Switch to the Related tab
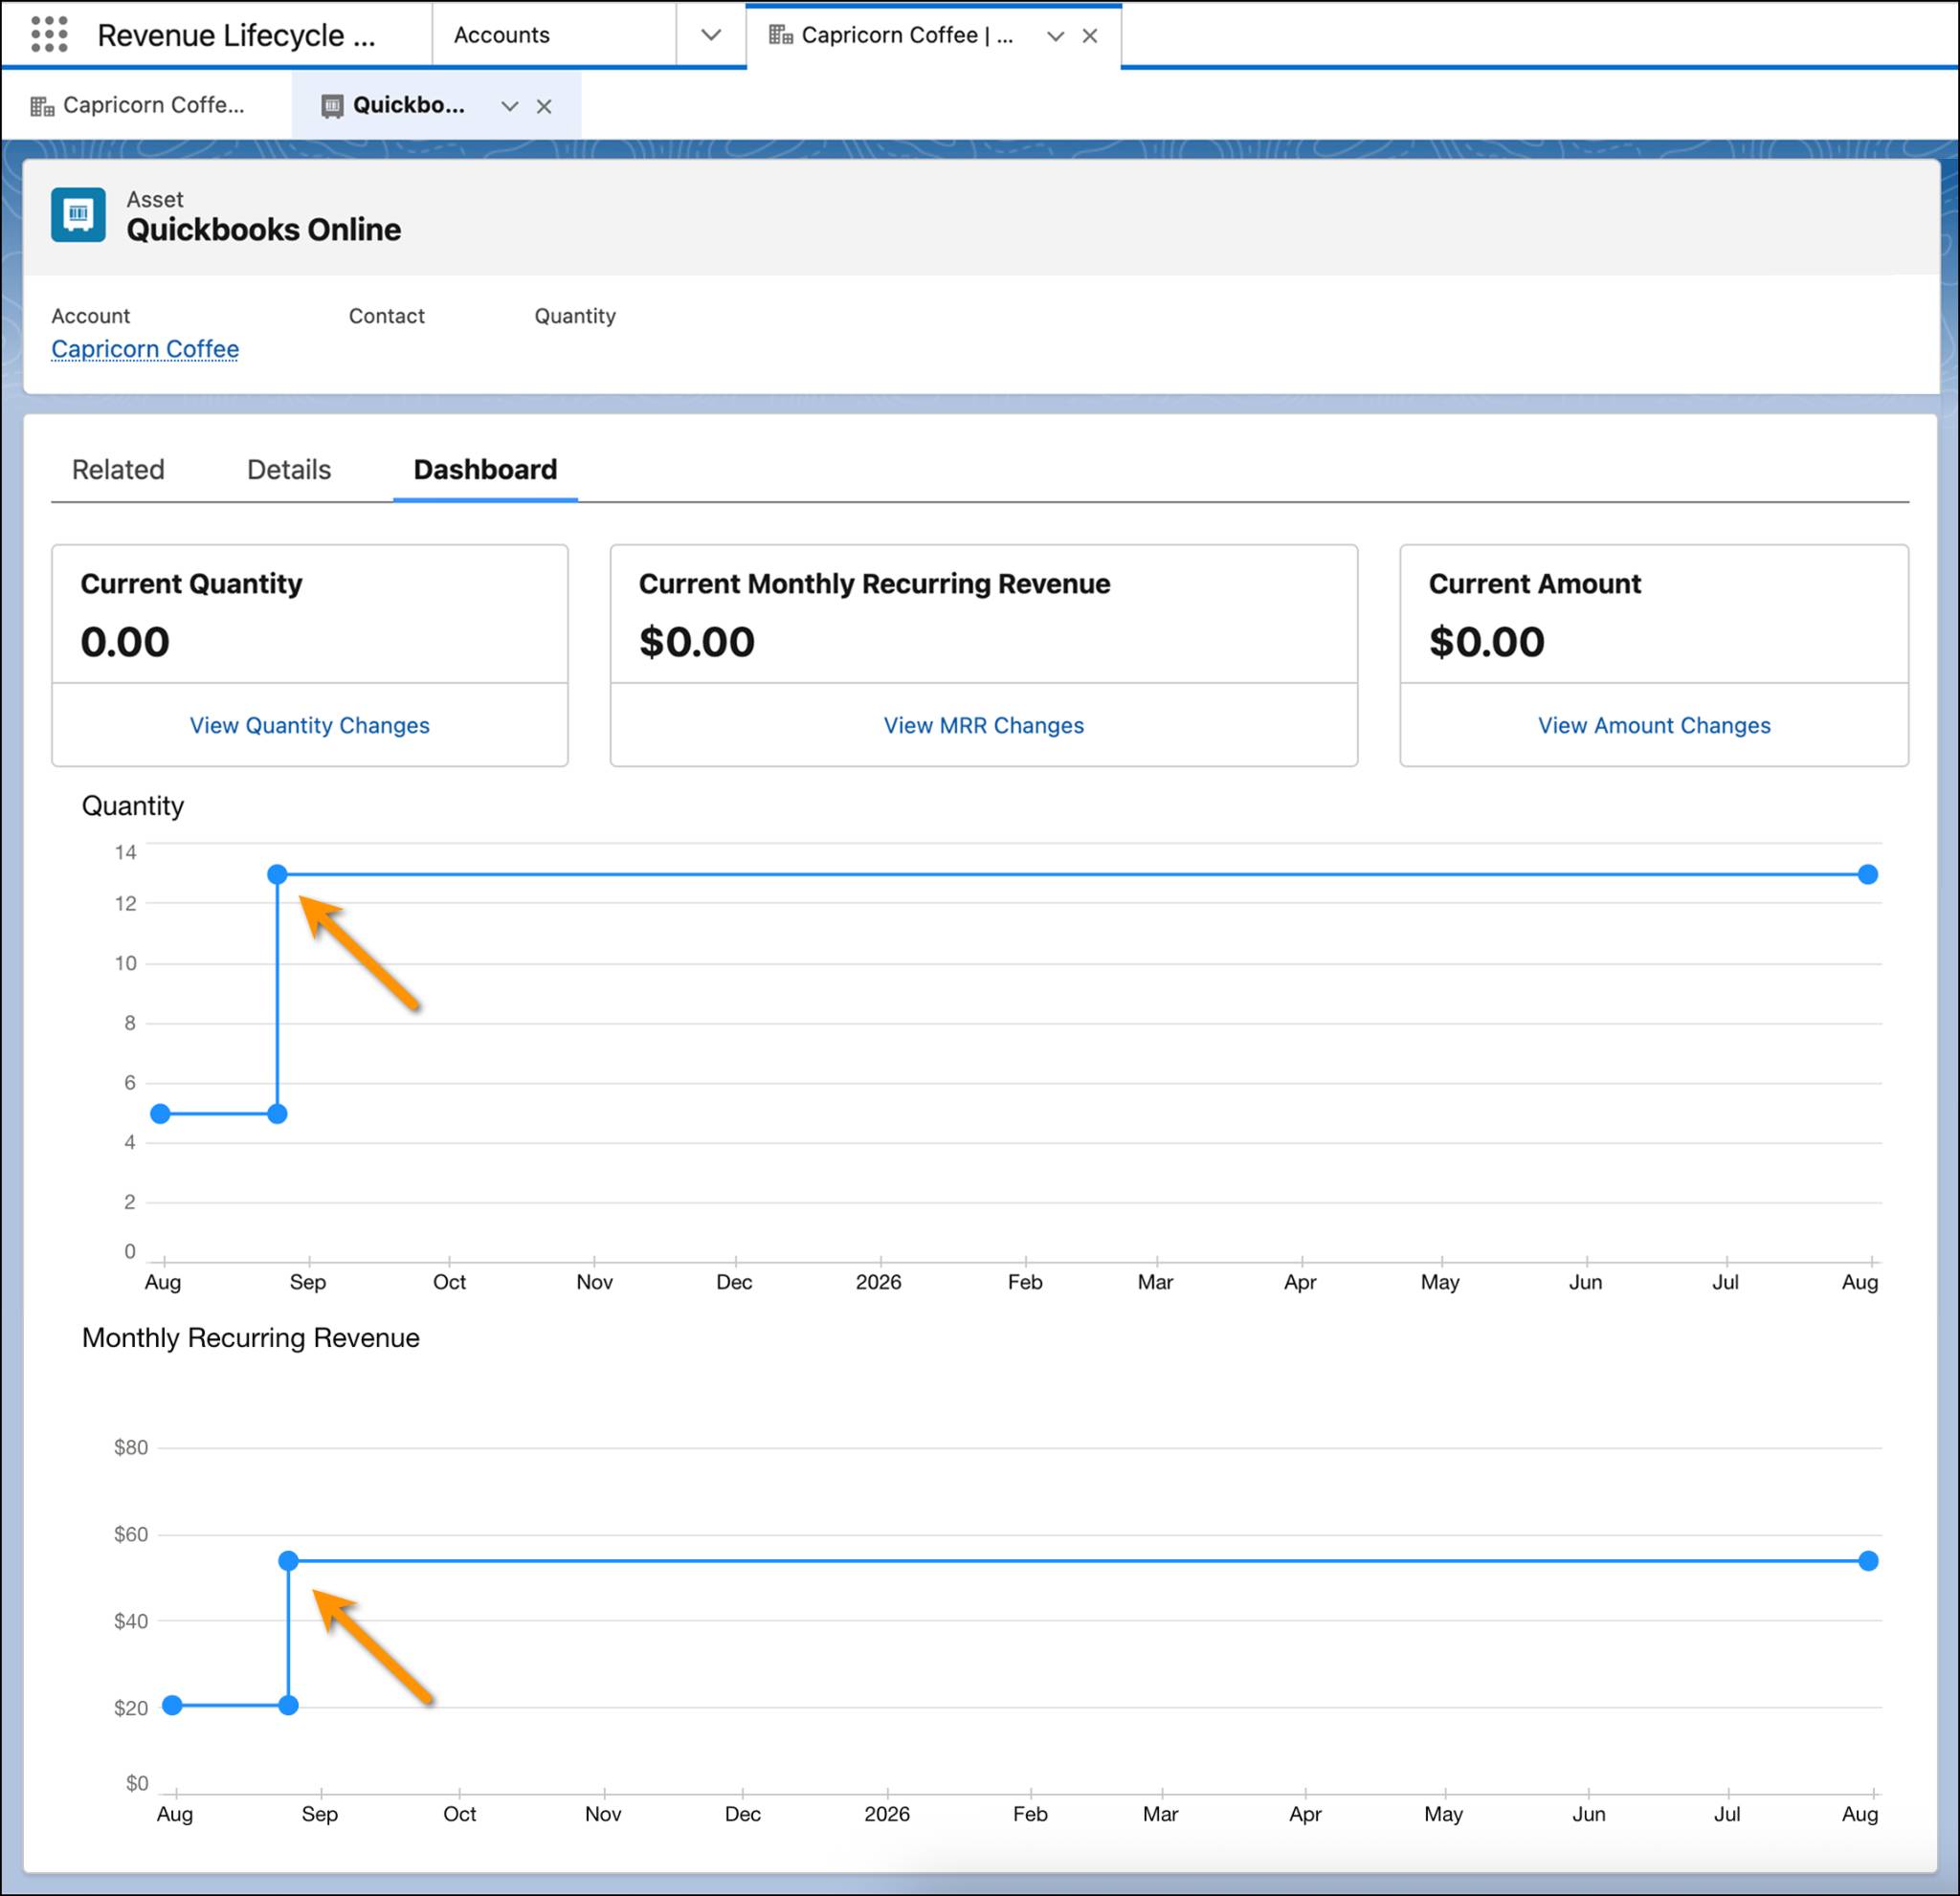The width and height of the screenshot is (1960, 1896). point(118,470)
